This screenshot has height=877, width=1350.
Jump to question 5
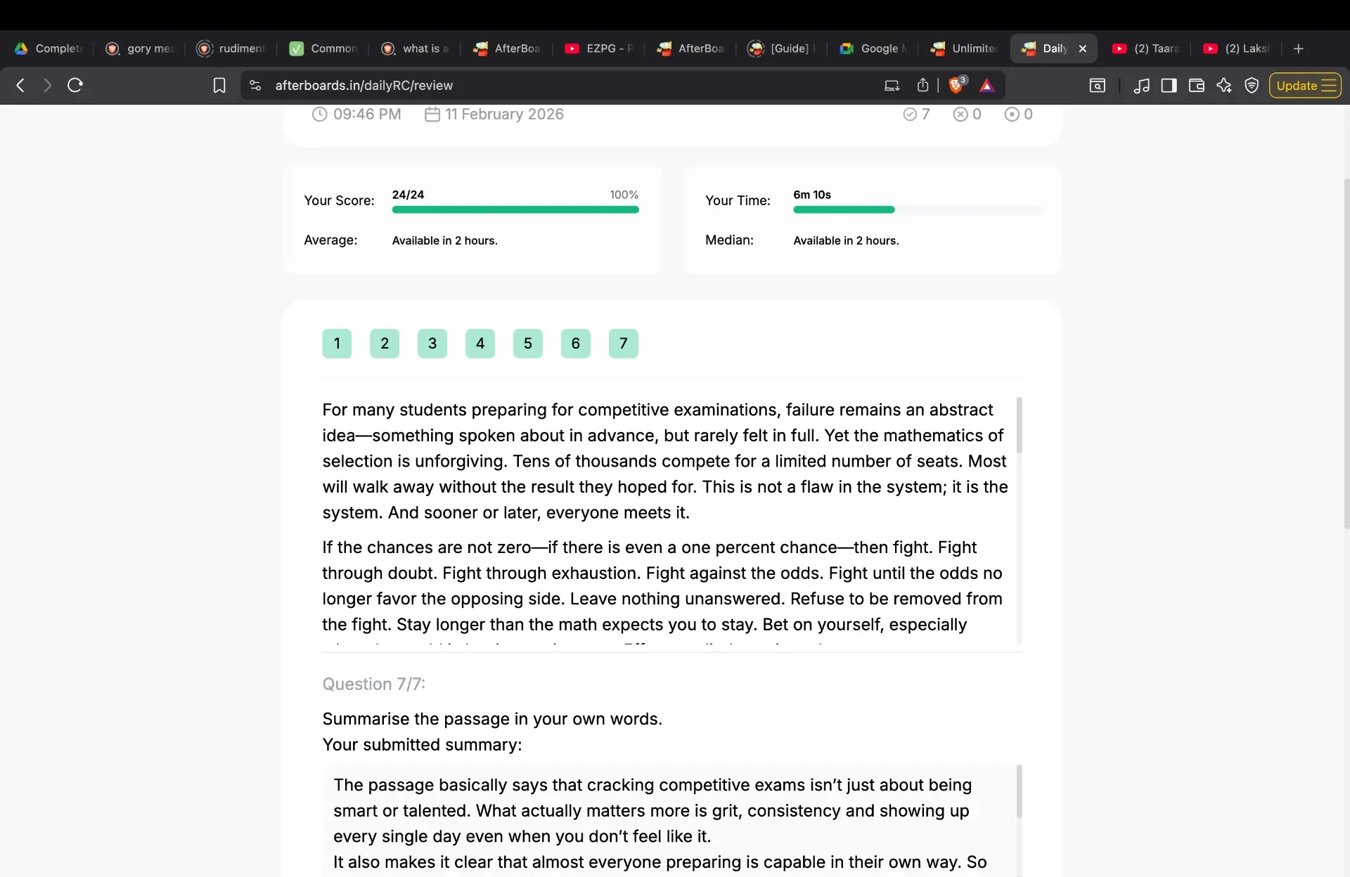(x=528, y=344)
